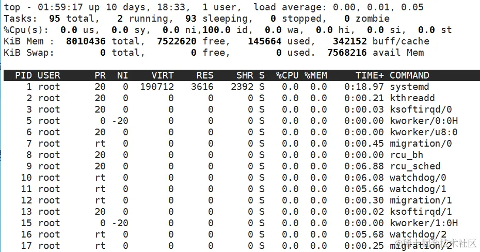Click the %CPU column header
480x252 pixels.
pos(287,75)
